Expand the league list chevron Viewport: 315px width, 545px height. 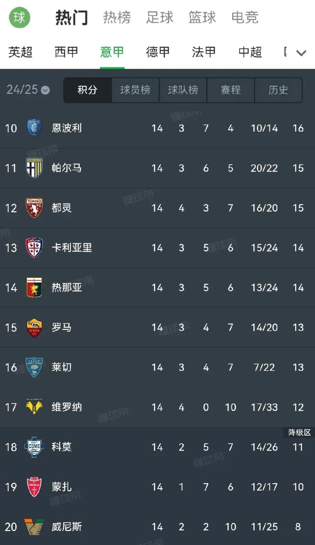301,53
